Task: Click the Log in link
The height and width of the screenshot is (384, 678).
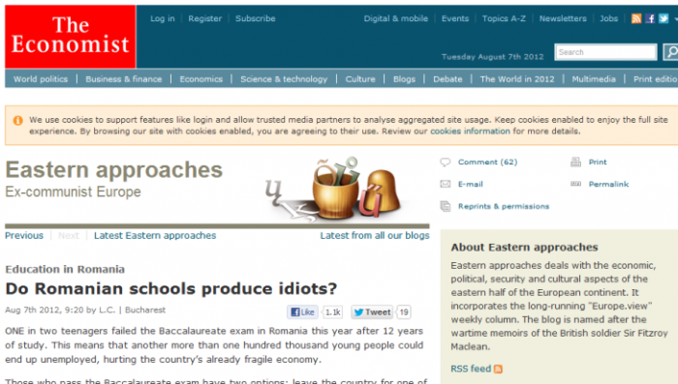Action: (x=163, y=18)
